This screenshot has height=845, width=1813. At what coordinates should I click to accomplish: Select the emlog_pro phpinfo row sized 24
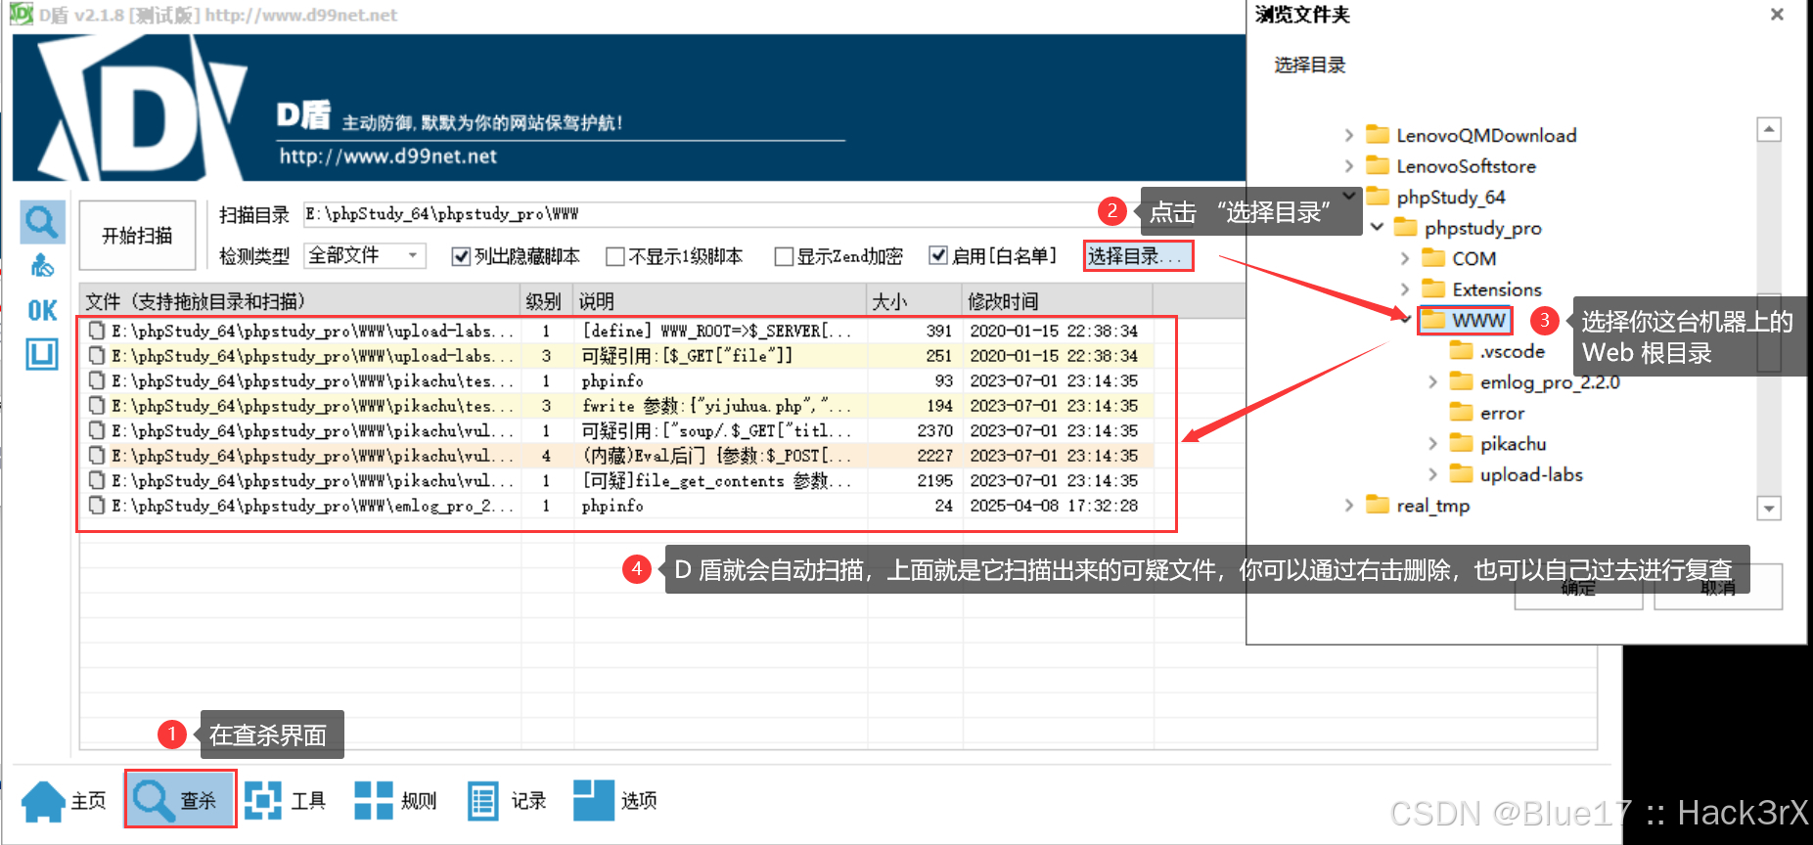coord(616,506)
